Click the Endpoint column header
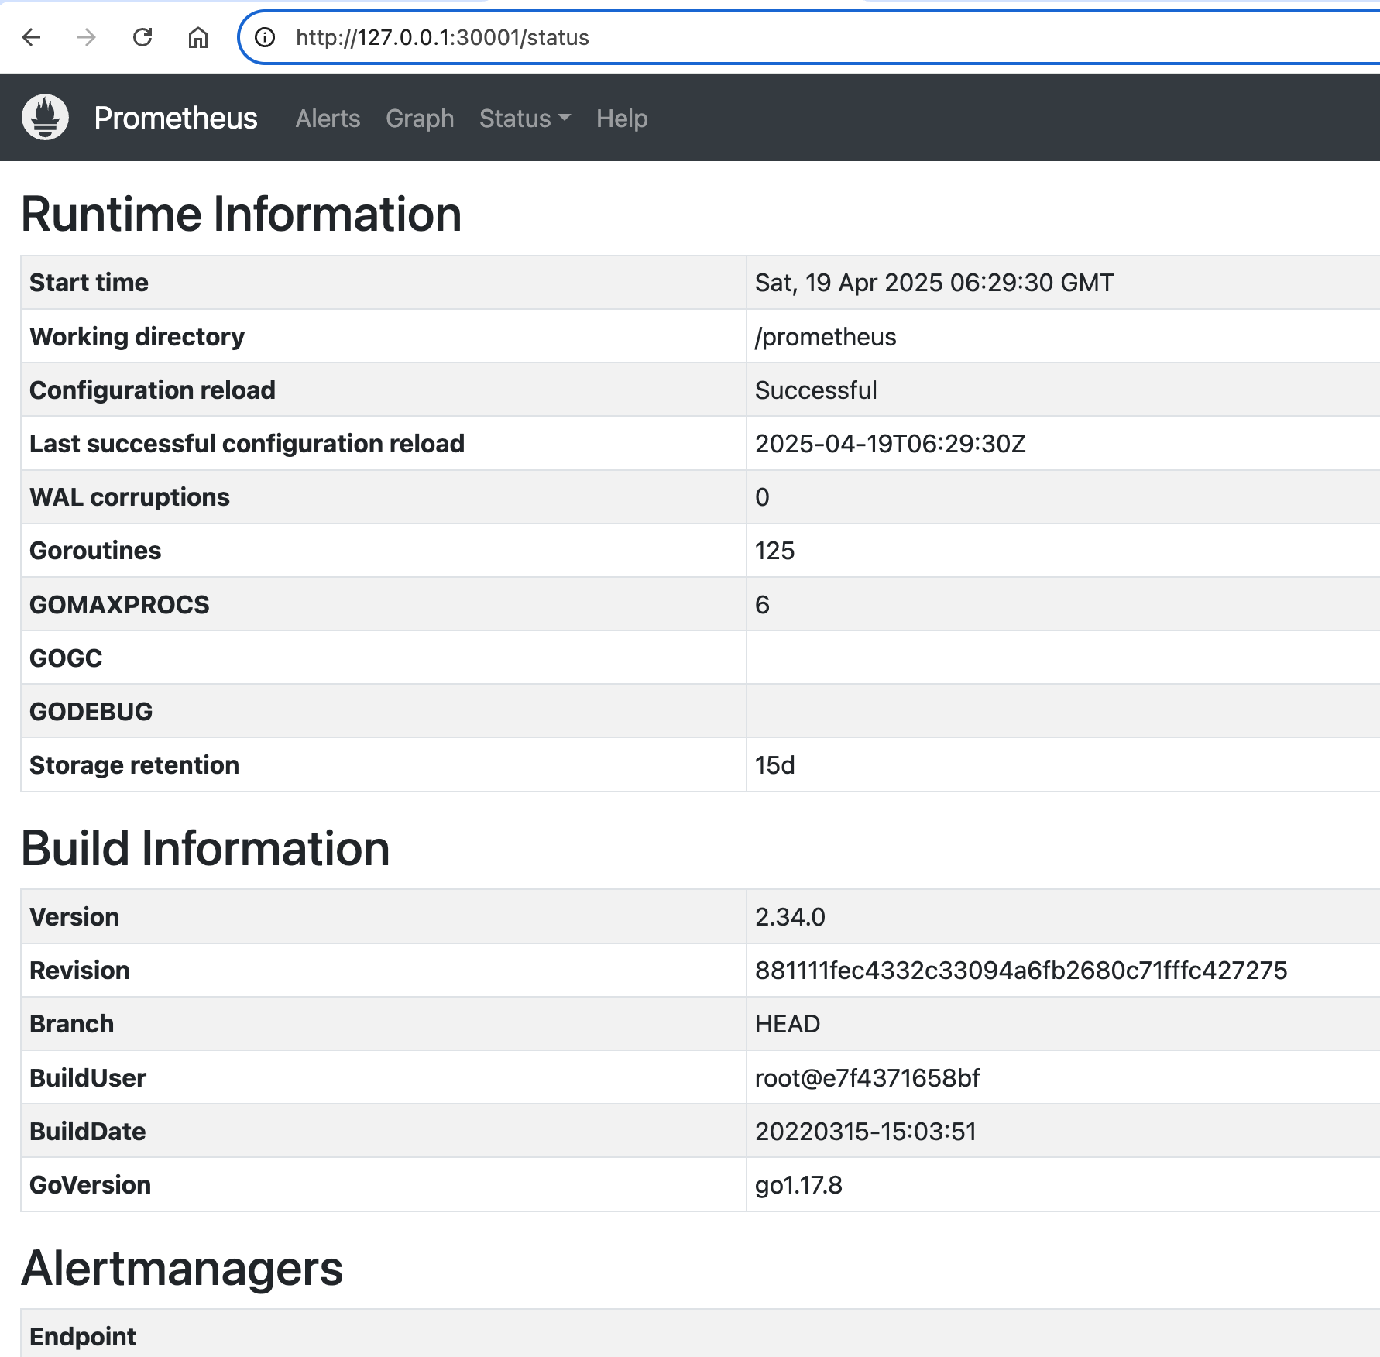Image resolution: width=1380 pixels, height=1357 pixels. tap(83, 1337)
